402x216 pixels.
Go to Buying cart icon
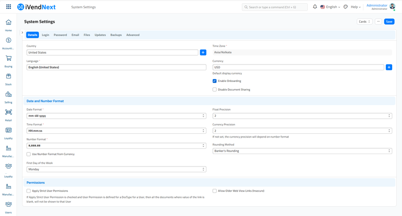click(x=8, y=58)
